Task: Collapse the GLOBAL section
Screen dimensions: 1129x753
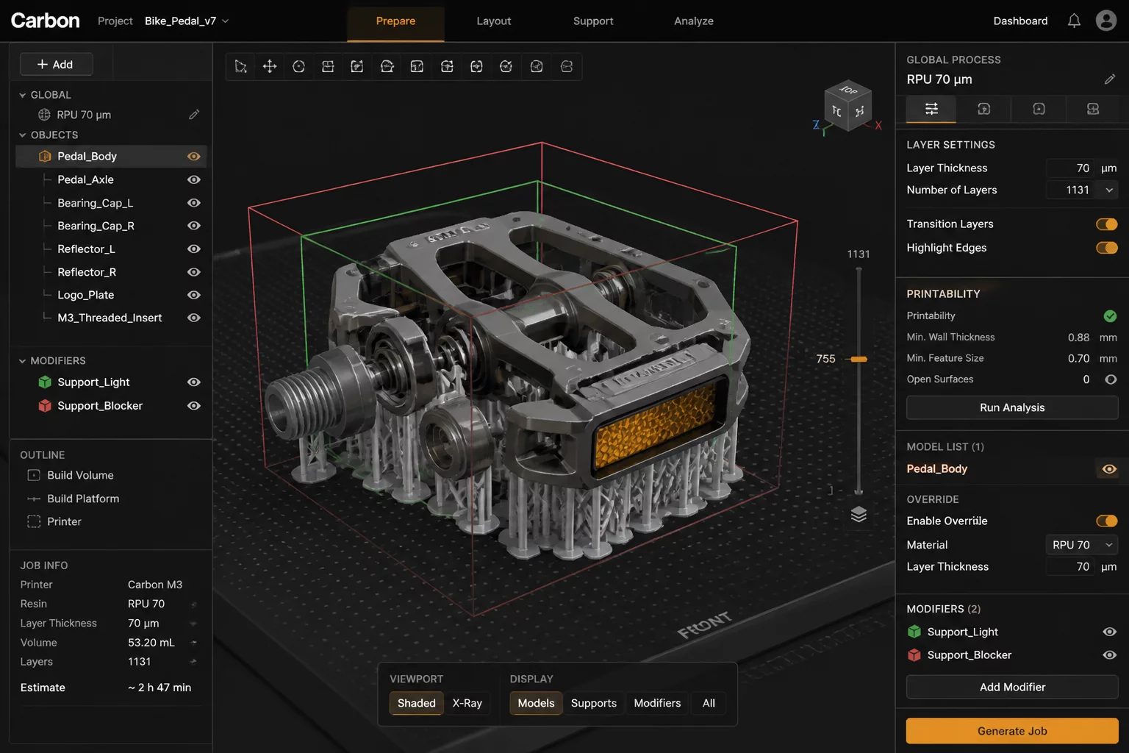Action: 22,96
